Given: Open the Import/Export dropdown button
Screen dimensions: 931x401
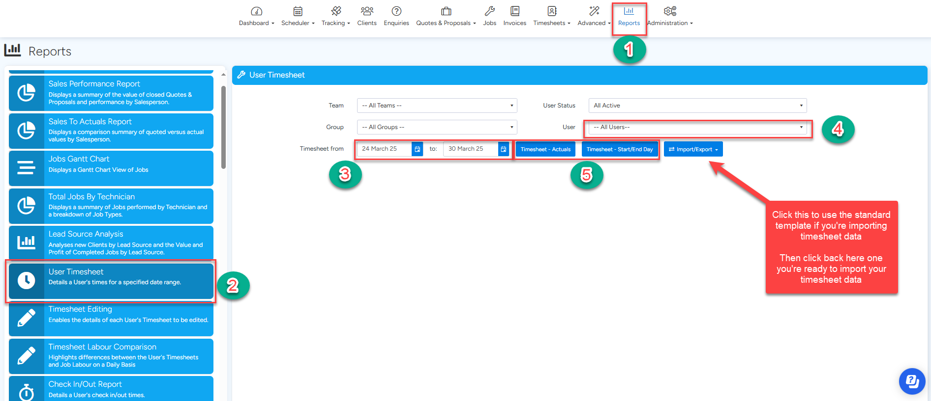Looking at the screenshot, I should click(x=693, y=149).
